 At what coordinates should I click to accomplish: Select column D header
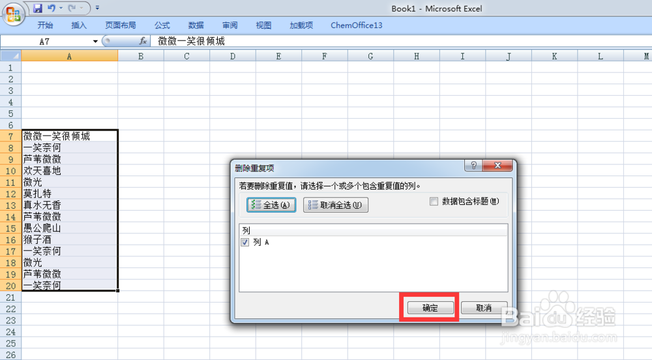[x=233, y=56]
